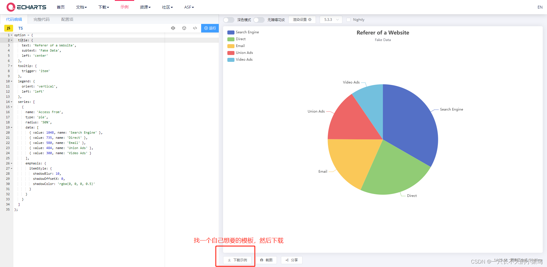This screenshot has width=547, height=267.
Task: Enable 无障碍花纹 accessibility pattern toggle
Action: pos(259,20)
